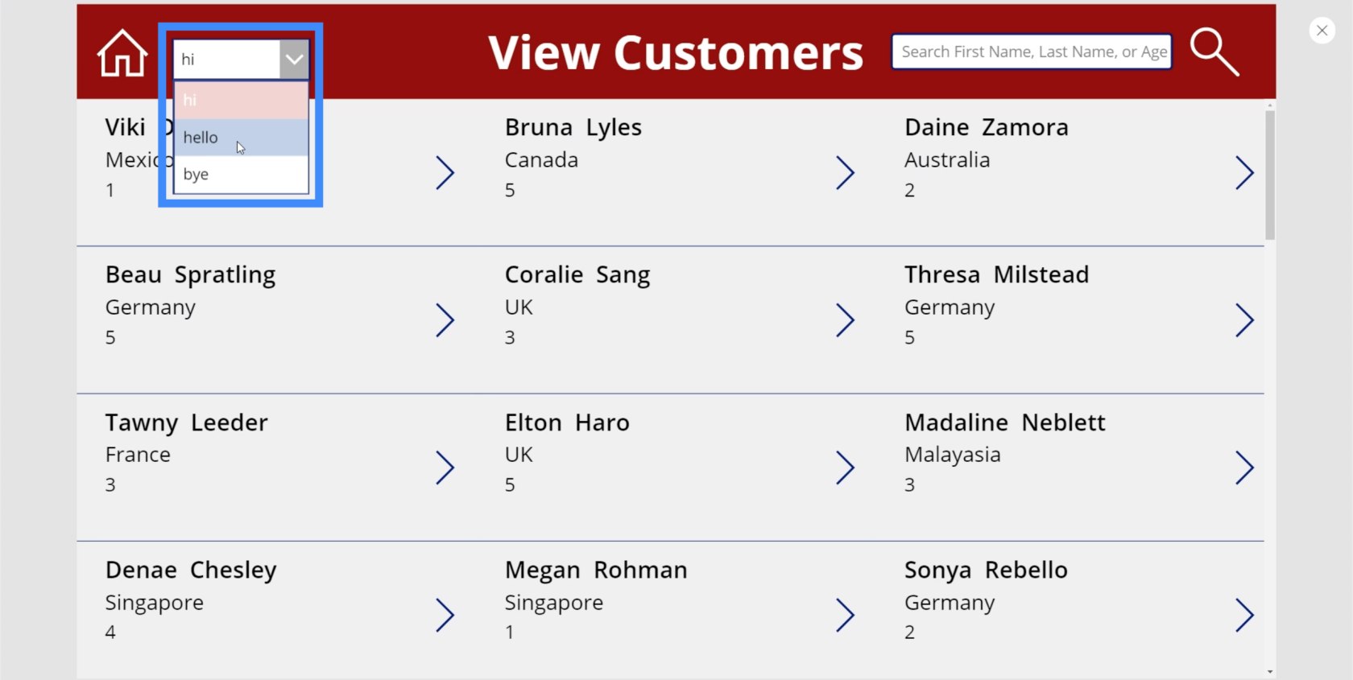This screenshot has height=680, width=1353.
Task: Open Bruna Lyles details arrow
Action: 845,173
